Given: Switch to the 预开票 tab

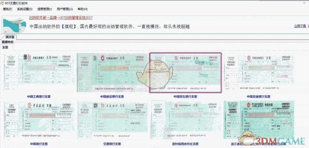Looking at the screenshot, I should pyautogui.click(x=10, y=37).
